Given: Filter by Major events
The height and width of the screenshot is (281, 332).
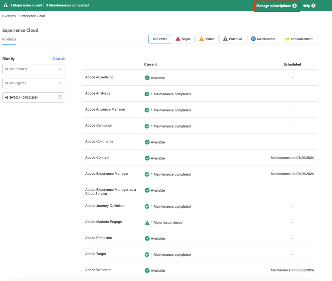Looking at the screenshot, I should pyautogui.click(x=183, y=39).
